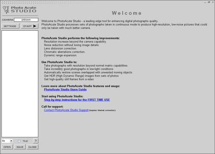The height and width of the screenshot is (154, 215).
Task: Click 'Dynamic range expansion' text
Action: 60,55
